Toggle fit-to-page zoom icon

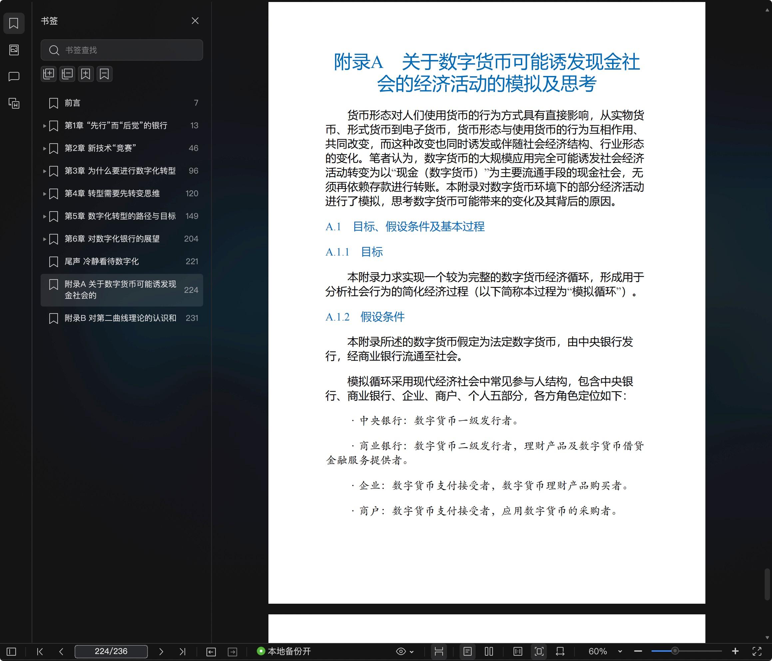pos(539,651)
